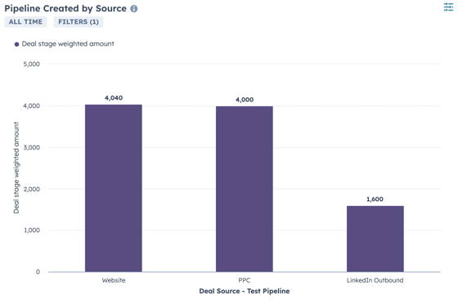Open the filter settings sliders icon

pos(448,7)
